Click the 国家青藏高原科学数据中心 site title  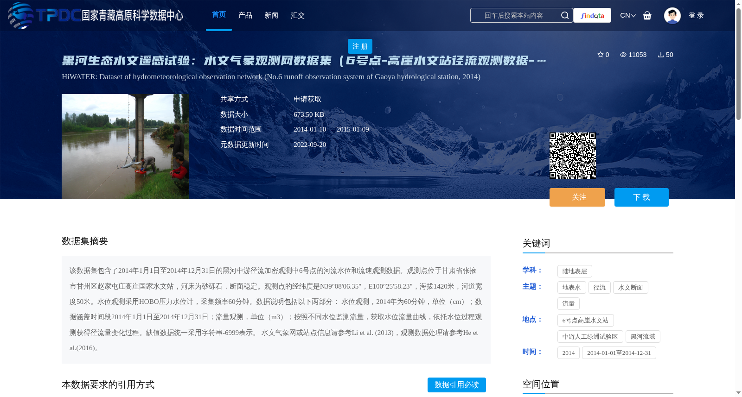click(132, 15)
